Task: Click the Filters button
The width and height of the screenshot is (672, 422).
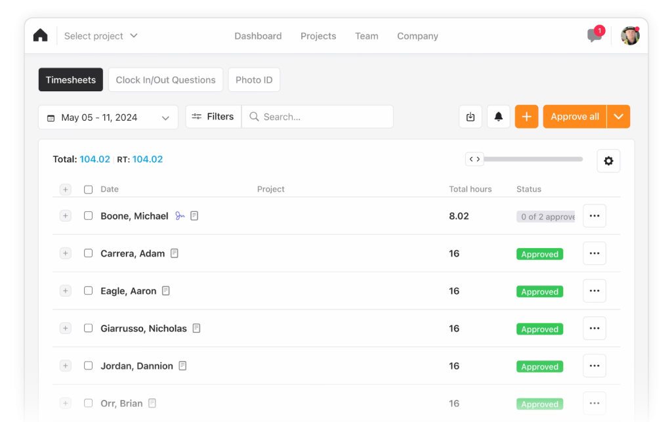Action: point(213,117)
